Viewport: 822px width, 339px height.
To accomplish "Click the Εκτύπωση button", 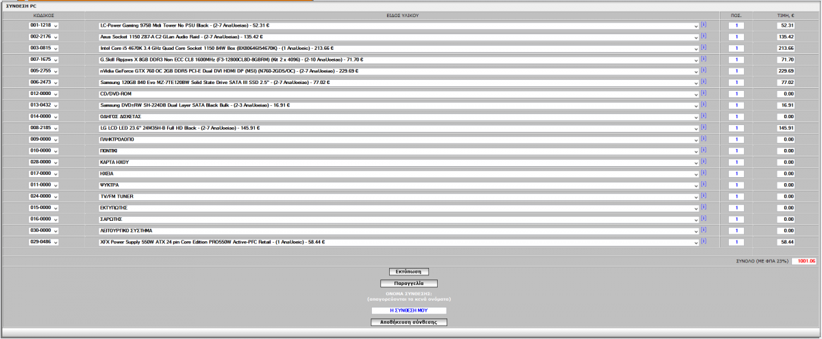I will [409, 272].
